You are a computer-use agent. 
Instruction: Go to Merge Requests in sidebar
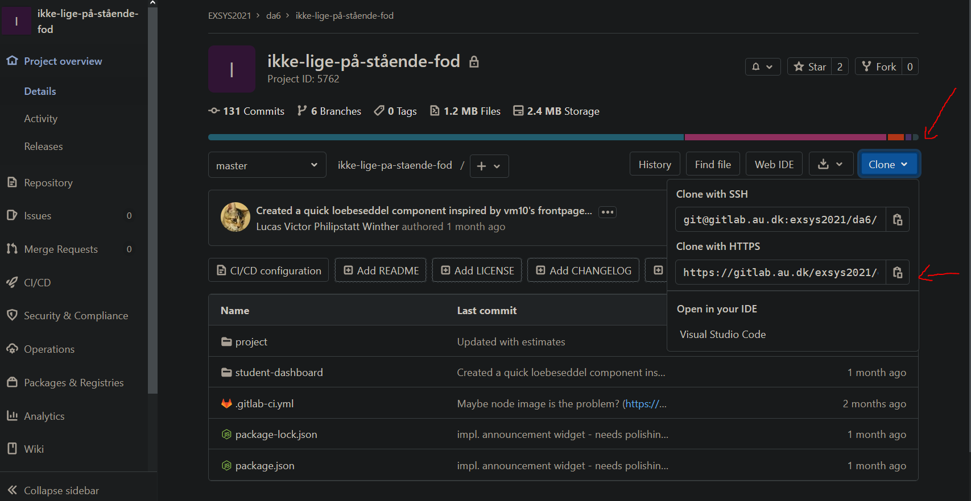(x=60, y=249)
